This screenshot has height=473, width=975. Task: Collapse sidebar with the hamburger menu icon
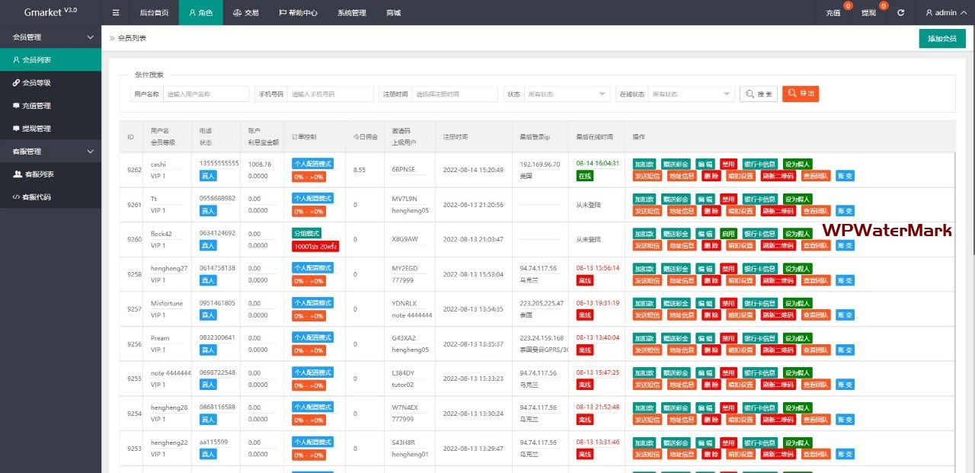(x=116, y=13)
